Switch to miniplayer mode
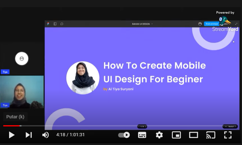242x145 pixels. [176, 135]
